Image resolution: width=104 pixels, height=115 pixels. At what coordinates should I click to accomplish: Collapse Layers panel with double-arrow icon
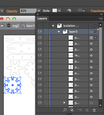click(101, 14)
